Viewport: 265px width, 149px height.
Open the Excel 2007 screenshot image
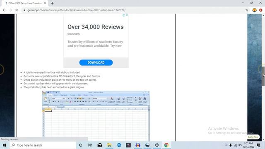pos(96,116)
